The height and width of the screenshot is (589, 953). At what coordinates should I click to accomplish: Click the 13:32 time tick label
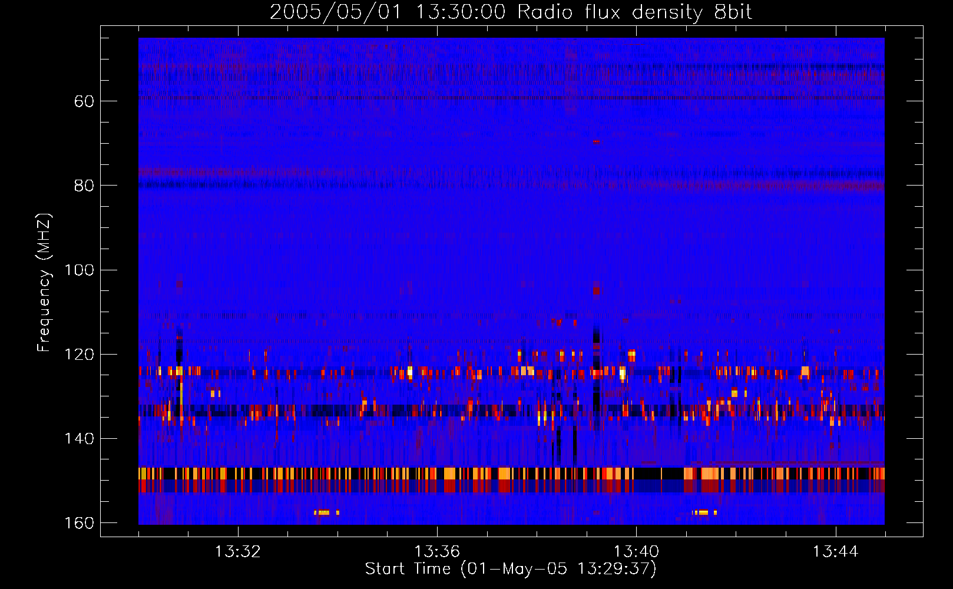point(238,552)
